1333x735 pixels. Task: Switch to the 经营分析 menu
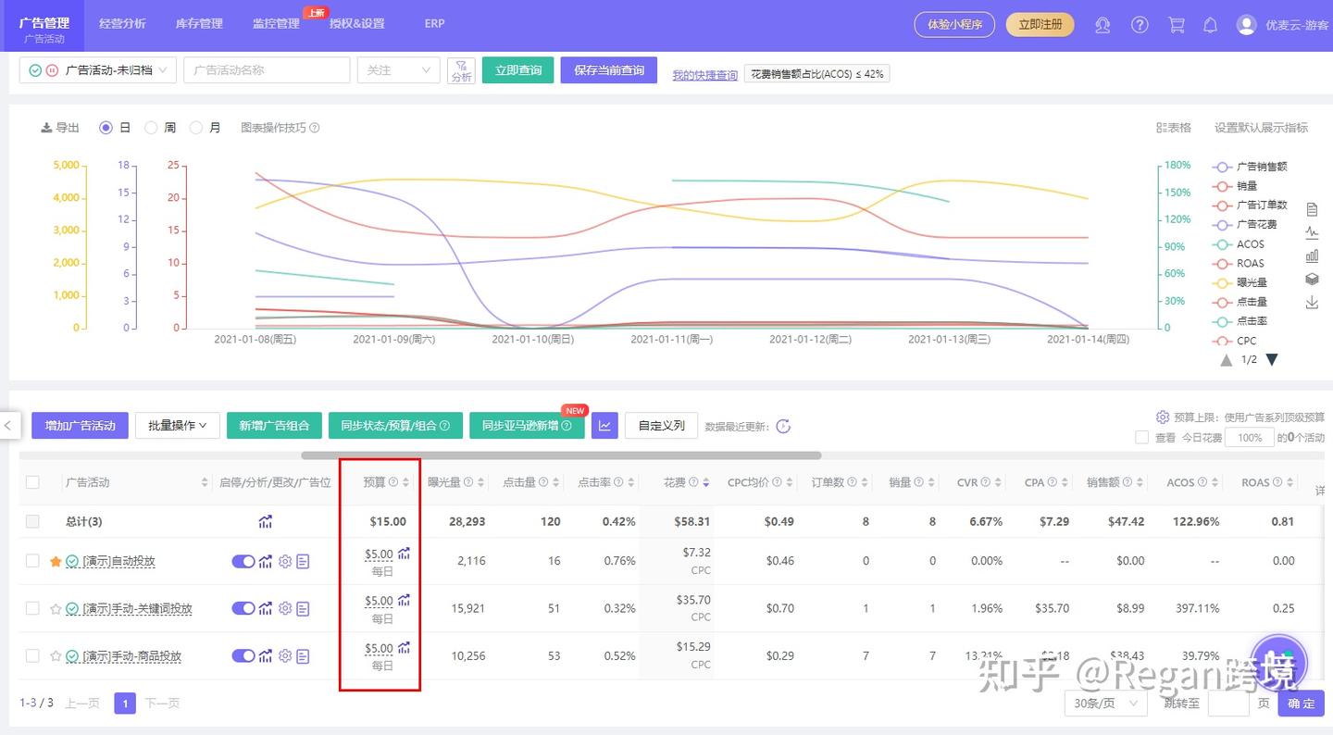[x=122, y=24]
